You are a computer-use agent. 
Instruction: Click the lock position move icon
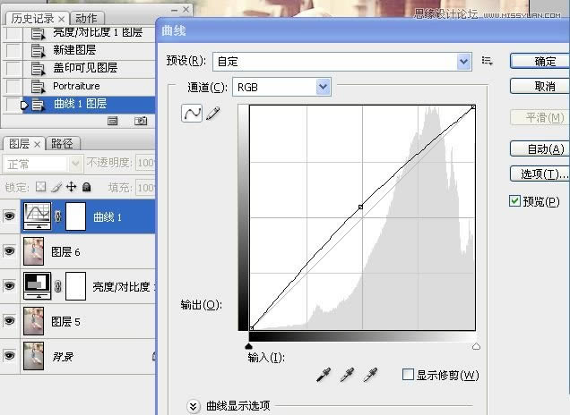click(71, 187)
